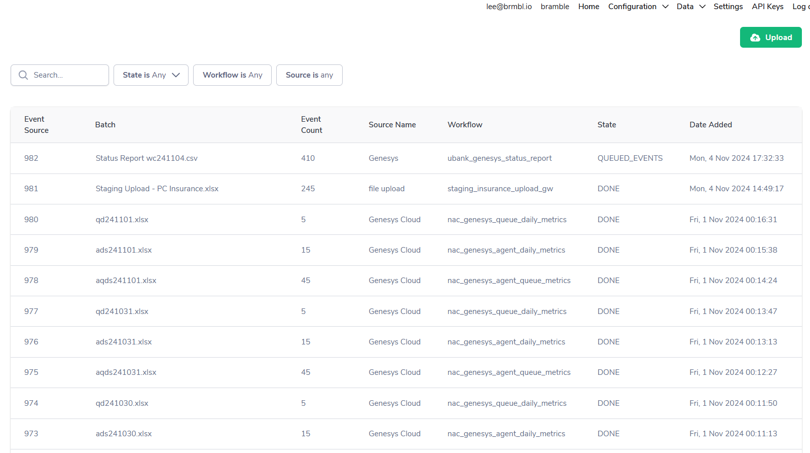Screen dimensions: 810x453
Task: Open the Settings page
Action: [x=728, y=7]
